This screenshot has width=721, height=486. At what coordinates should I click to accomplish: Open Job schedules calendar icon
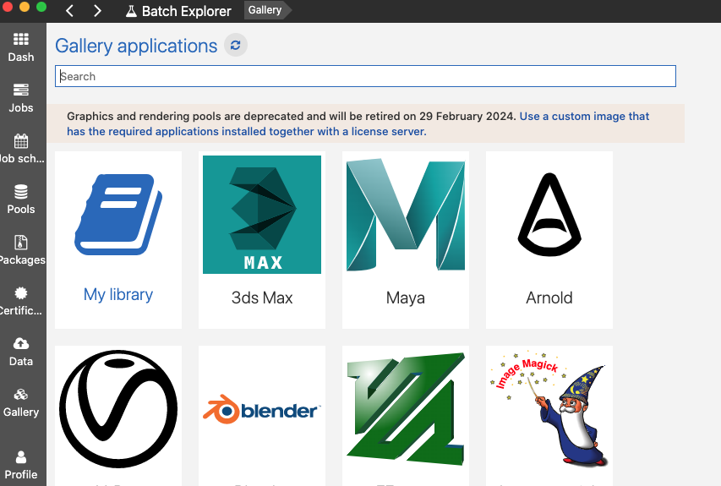coord(21,141)
